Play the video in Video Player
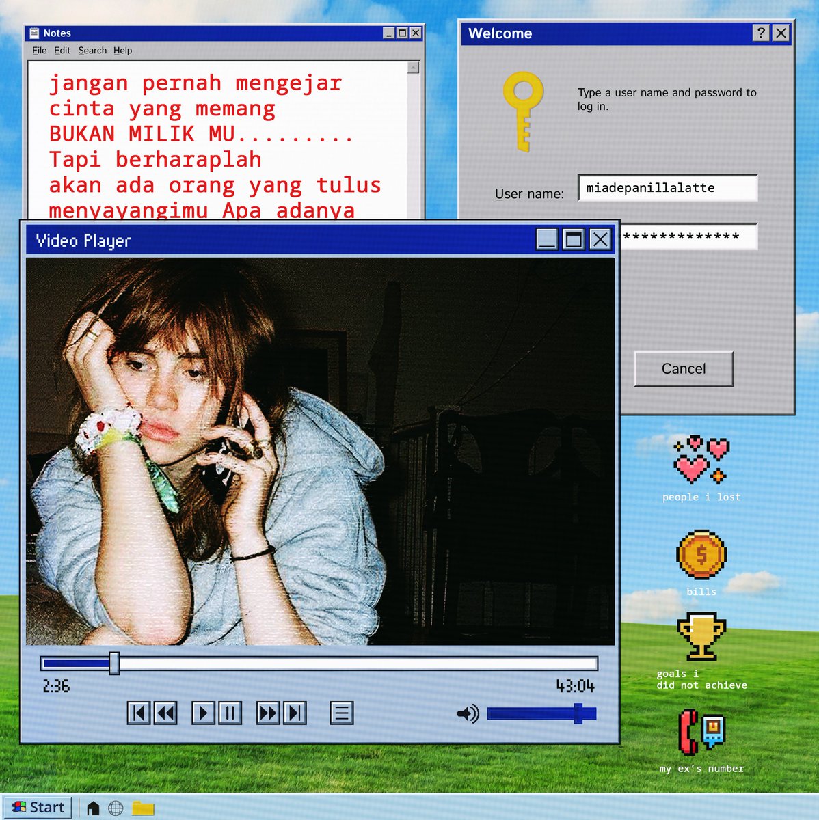 [204, 713]
